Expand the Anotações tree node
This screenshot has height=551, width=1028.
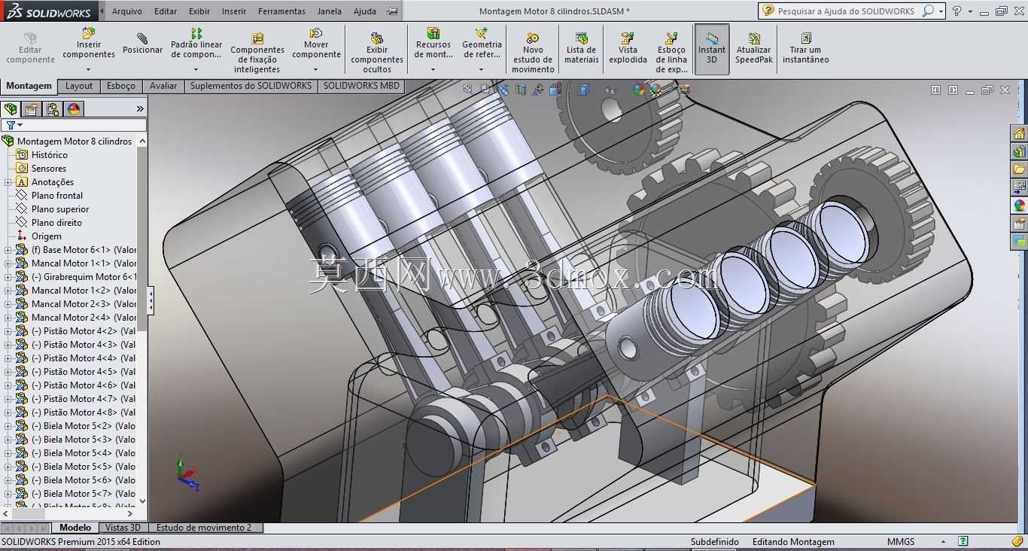[8, 182]
